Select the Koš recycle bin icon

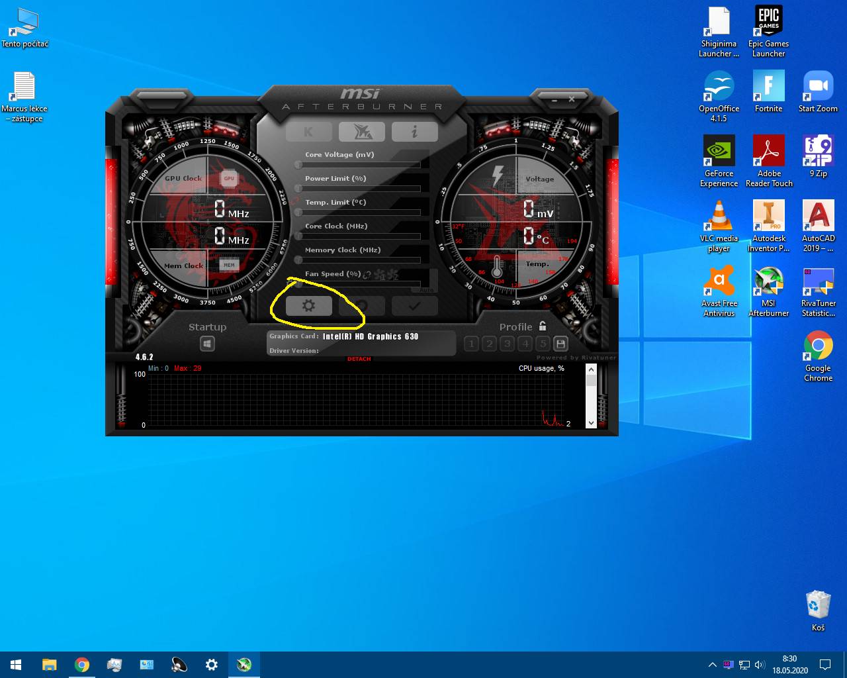[x=818, y=610]
